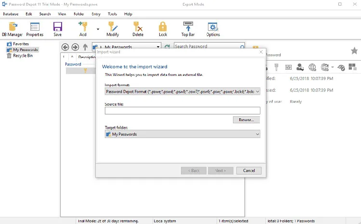Save the database with the floppy icon
The height and width of the screenshot is (224, 361).
[58, 29]
